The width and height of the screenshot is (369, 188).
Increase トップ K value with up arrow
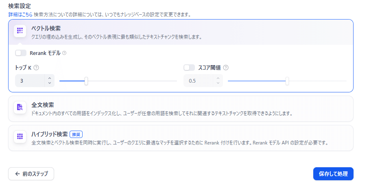pyautogui.click(x=49, y=79)
